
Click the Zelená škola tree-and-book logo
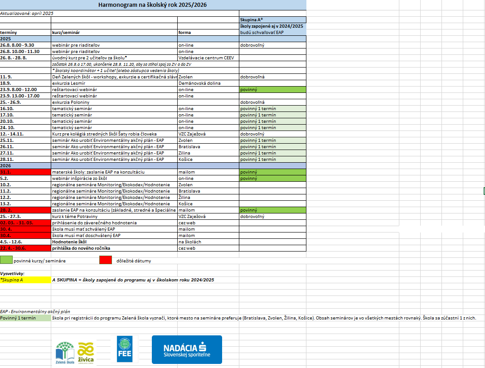point(65,353)
